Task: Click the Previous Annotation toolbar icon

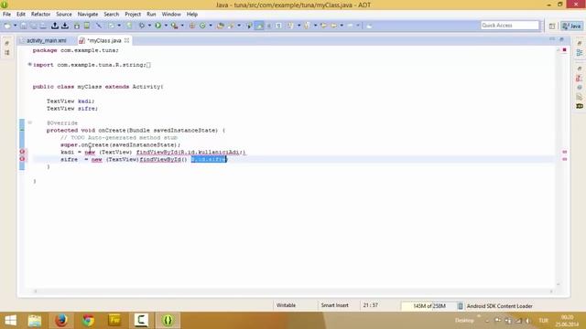Action: (308, 26)
